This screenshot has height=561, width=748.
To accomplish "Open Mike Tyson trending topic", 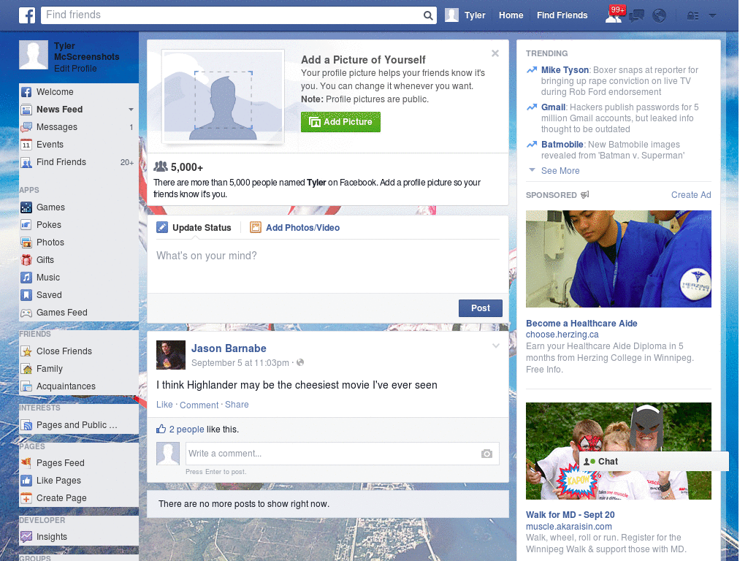I will [565, 70].
